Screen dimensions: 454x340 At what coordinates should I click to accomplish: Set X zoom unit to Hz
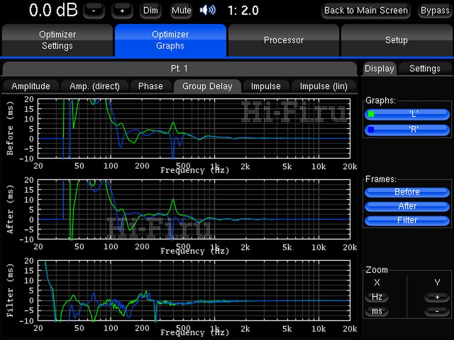click(x=377, y=297)
